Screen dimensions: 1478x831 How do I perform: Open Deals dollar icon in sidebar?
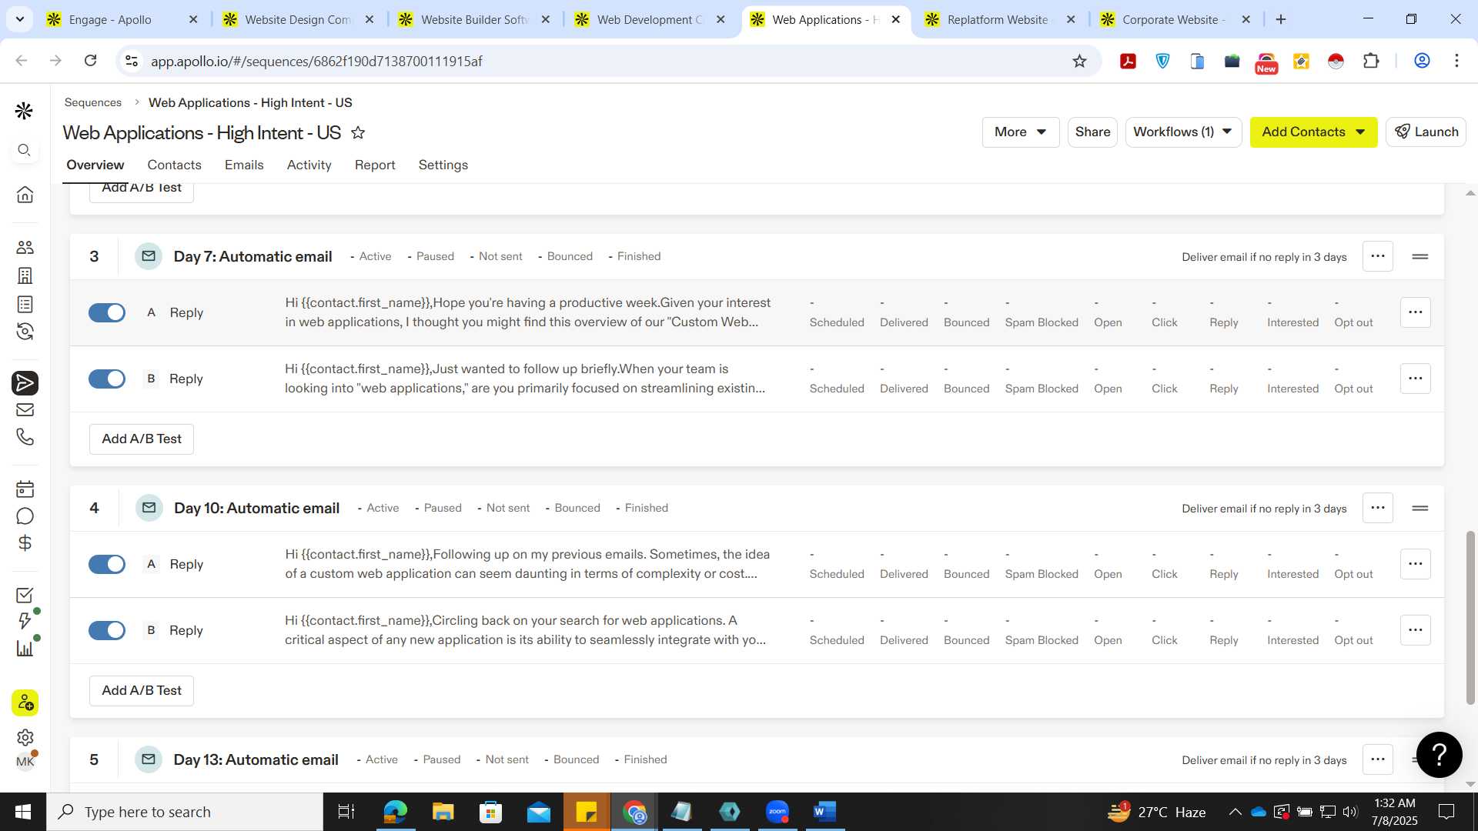(x=25, y=543)
